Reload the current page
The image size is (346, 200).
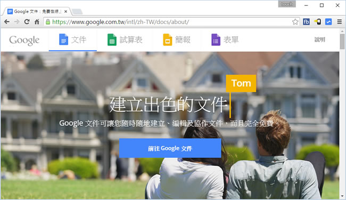click(27, 22)
